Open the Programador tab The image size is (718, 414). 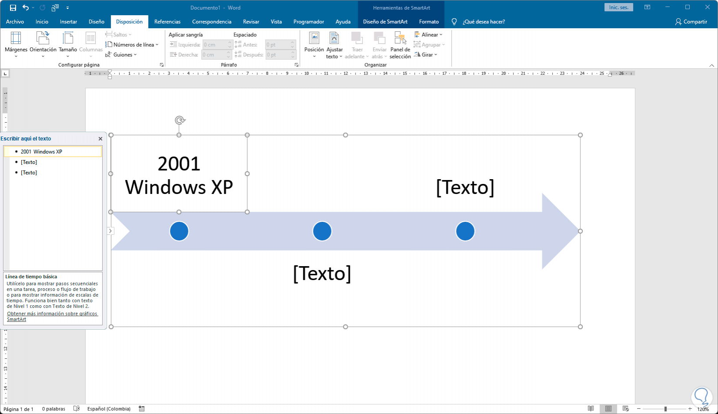pos(309,22)
